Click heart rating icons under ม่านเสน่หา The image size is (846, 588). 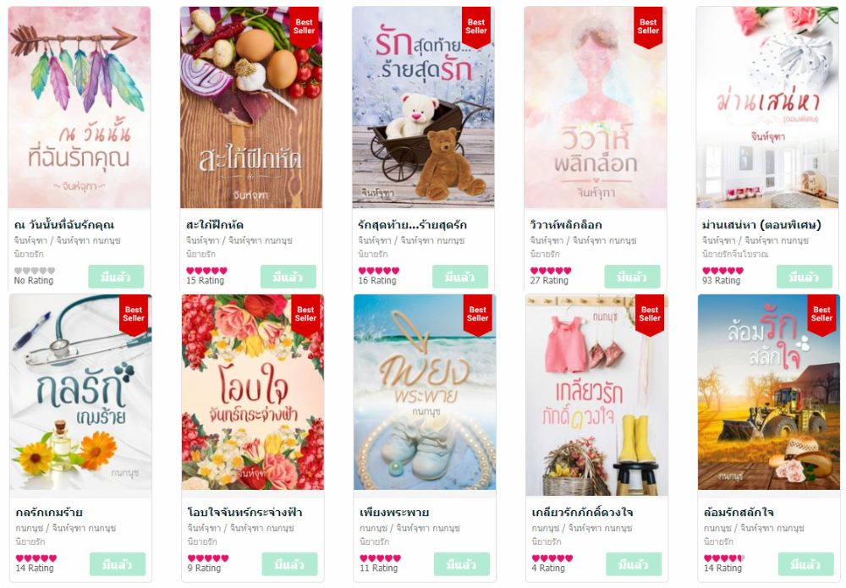(722, 271)
